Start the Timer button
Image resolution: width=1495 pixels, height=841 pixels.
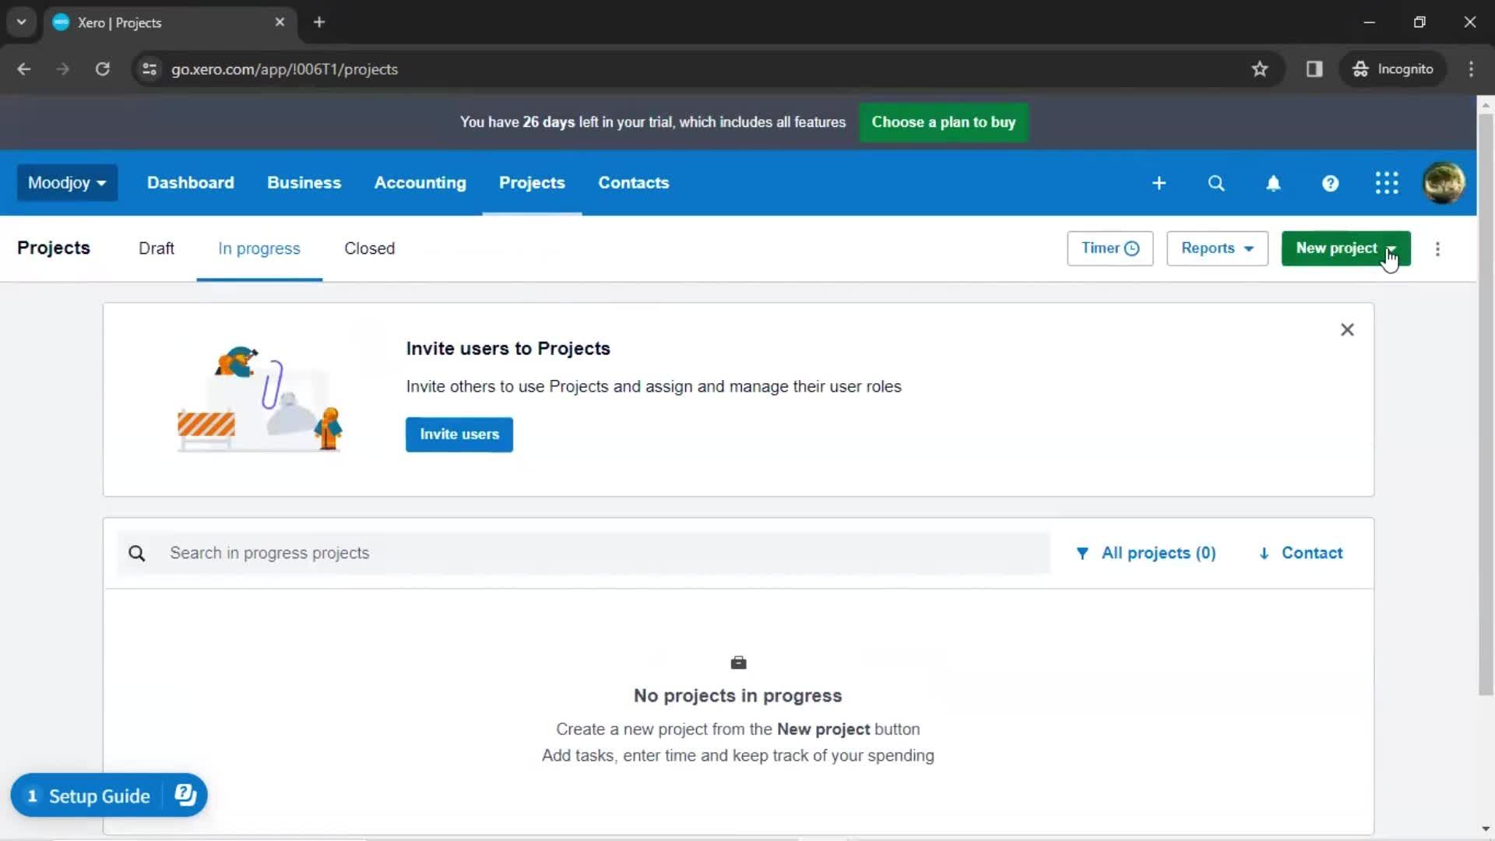point(1110,248)
